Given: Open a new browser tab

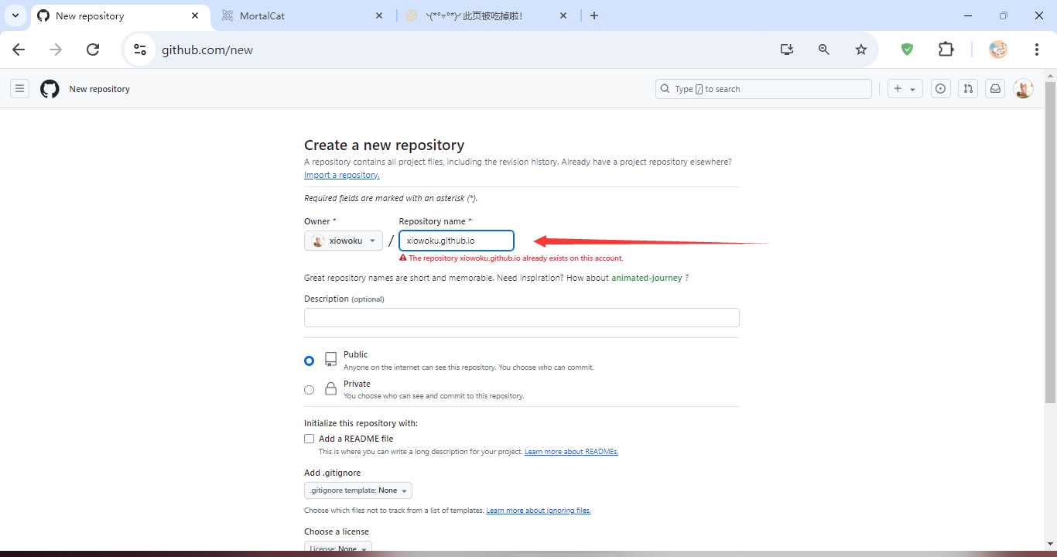Looking at the screenshot, I should pyautogui.click(x=594, y=15).
